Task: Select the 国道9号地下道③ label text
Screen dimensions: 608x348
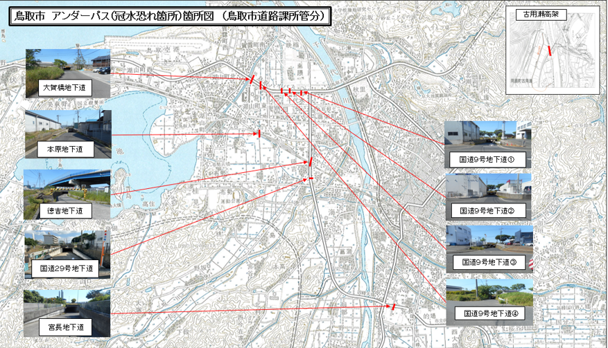Action: pyautogui.click(x=489, y=262)
